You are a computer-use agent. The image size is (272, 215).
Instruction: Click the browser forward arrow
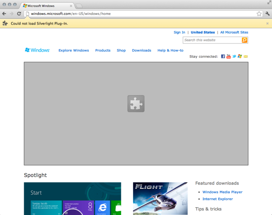(x=12, y=14)
